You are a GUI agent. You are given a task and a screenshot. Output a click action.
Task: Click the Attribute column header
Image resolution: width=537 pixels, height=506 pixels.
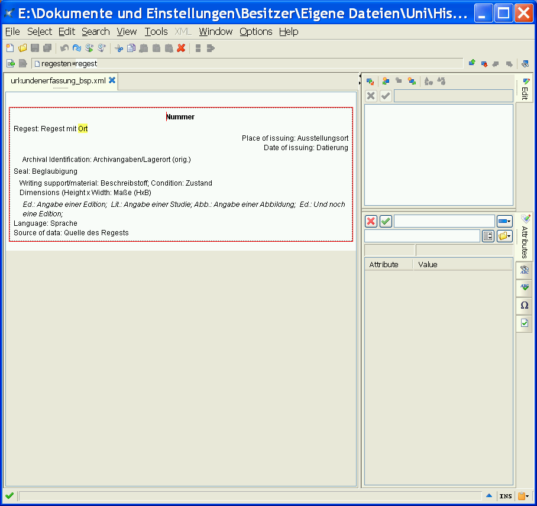(389, 265)
